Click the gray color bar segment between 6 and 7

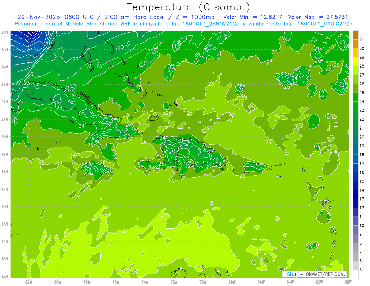pos(356,256)
